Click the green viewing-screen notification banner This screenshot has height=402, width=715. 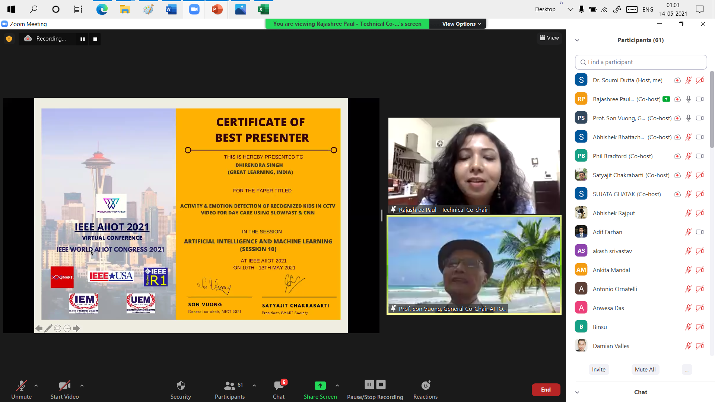pos(347,24)
